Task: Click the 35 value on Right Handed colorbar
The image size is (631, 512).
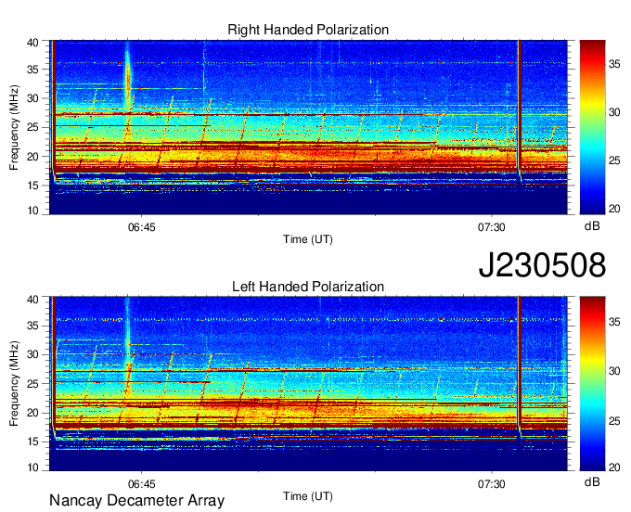Action: (x=614, y=64)
